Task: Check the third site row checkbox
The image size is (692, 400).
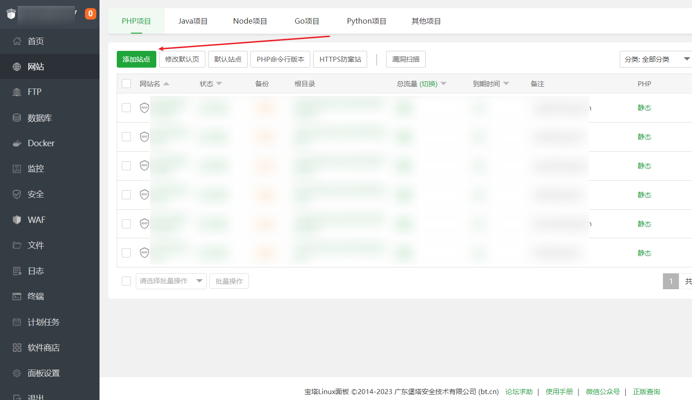Action: [x=126, y=166]
